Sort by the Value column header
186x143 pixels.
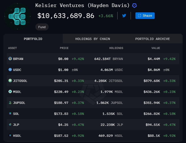156,48
